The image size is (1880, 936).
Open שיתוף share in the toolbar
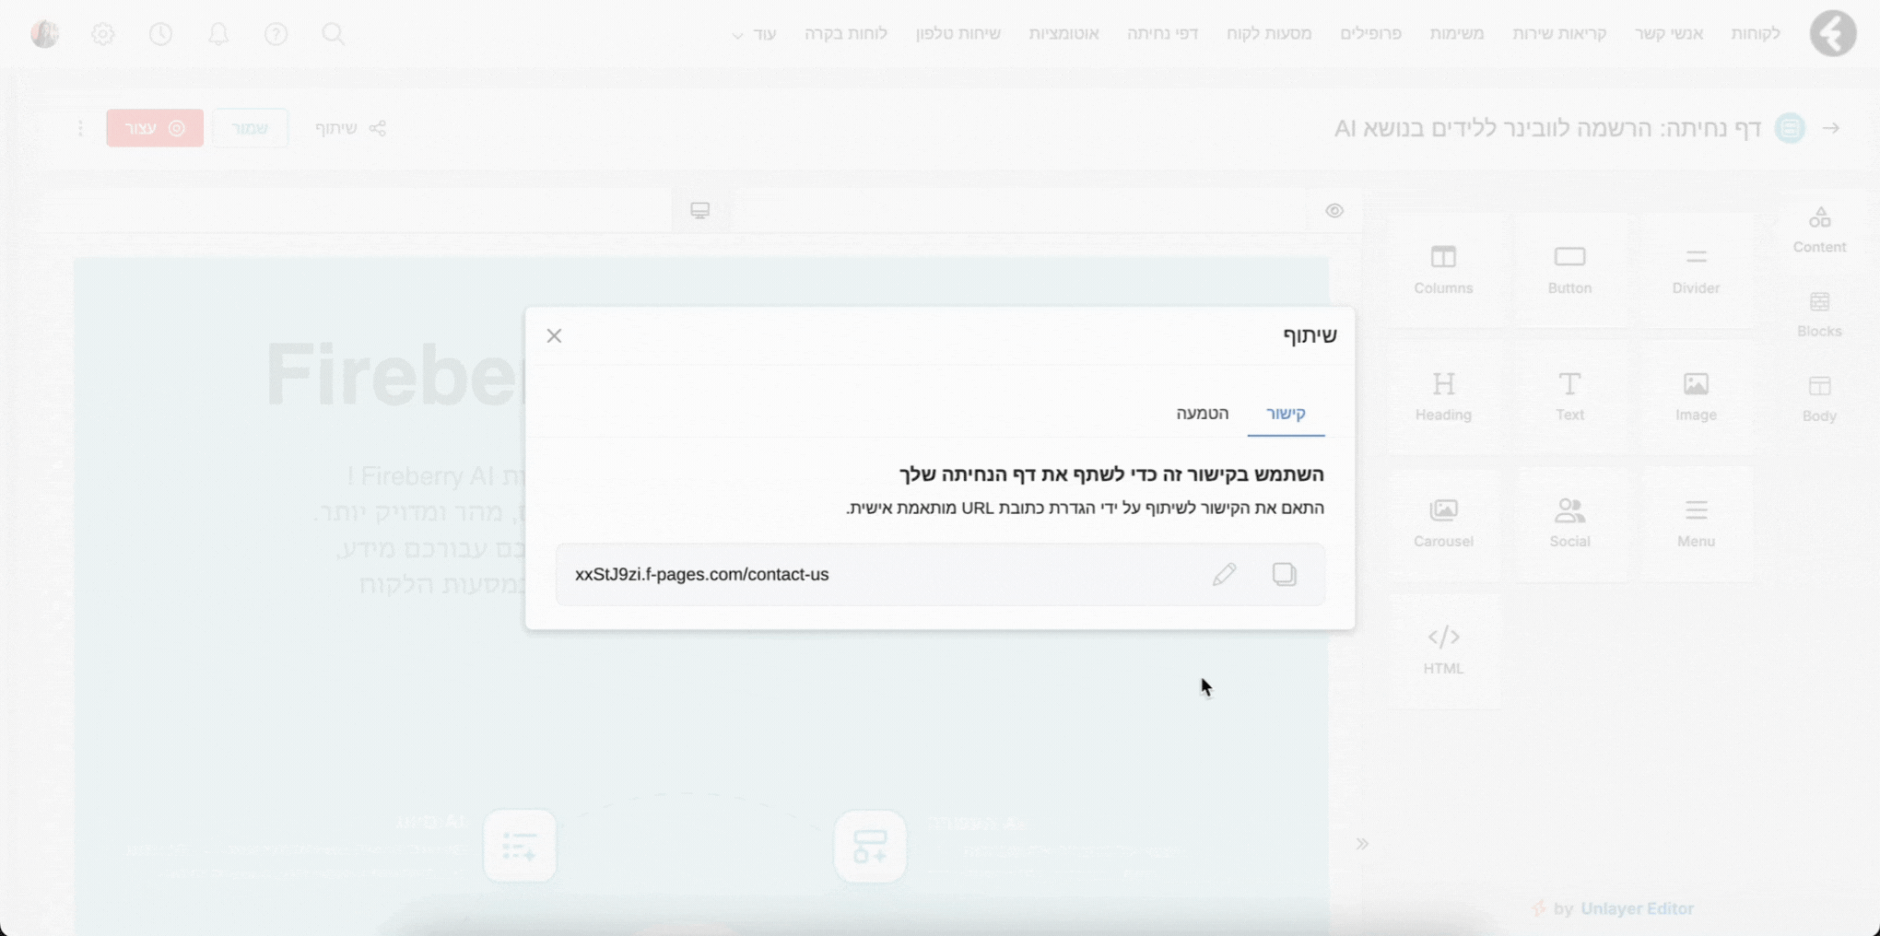[x=350, y=128]
